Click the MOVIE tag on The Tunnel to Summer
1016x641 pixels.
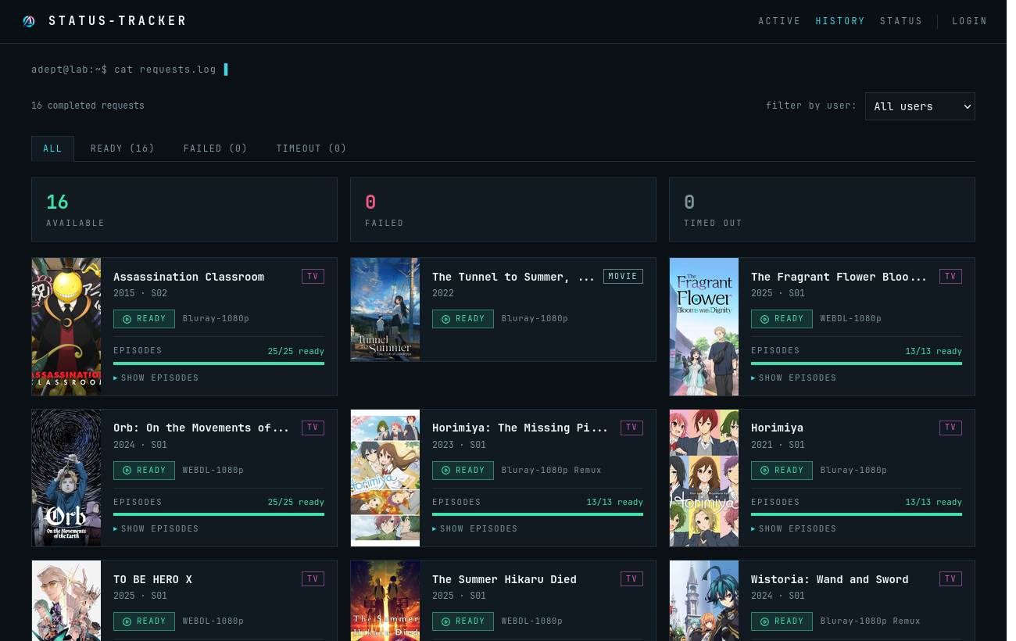point(623,276)
